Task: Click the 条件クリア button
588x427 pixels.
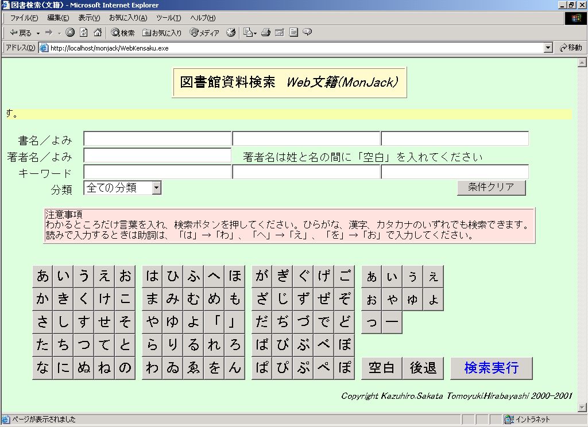Action: pos(491,187)
